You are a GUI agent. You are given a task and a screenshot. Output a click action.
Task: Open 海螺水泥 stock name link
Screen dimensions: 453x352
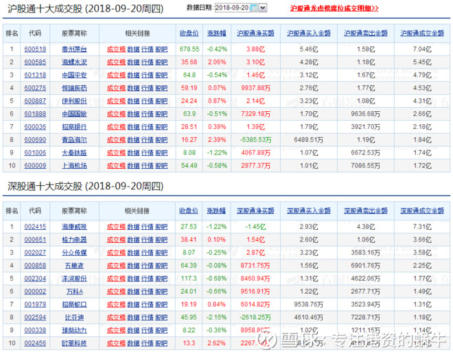[x=74, y=62]
